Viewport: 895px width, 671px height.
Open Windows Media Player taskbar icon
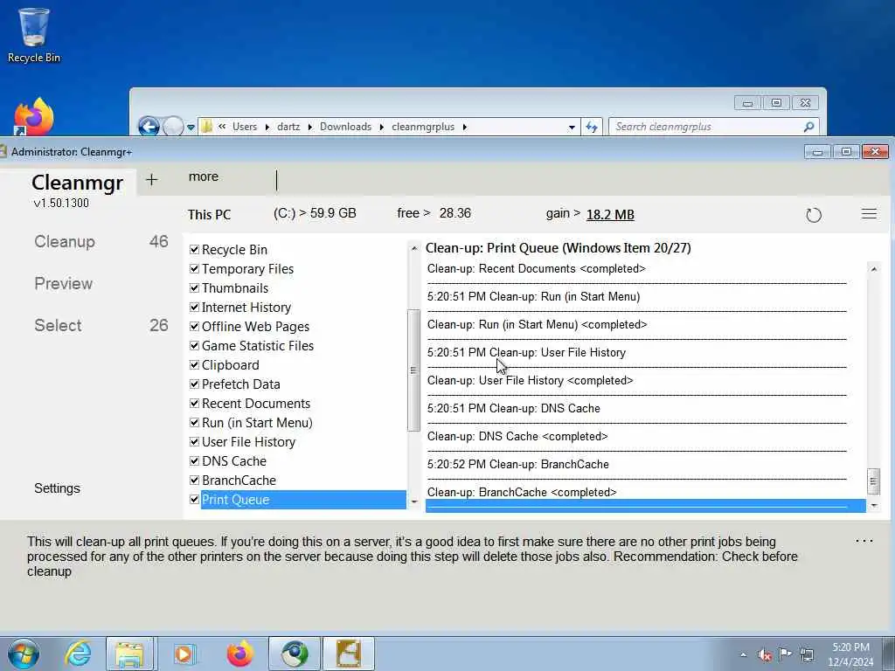click(184, 654)
